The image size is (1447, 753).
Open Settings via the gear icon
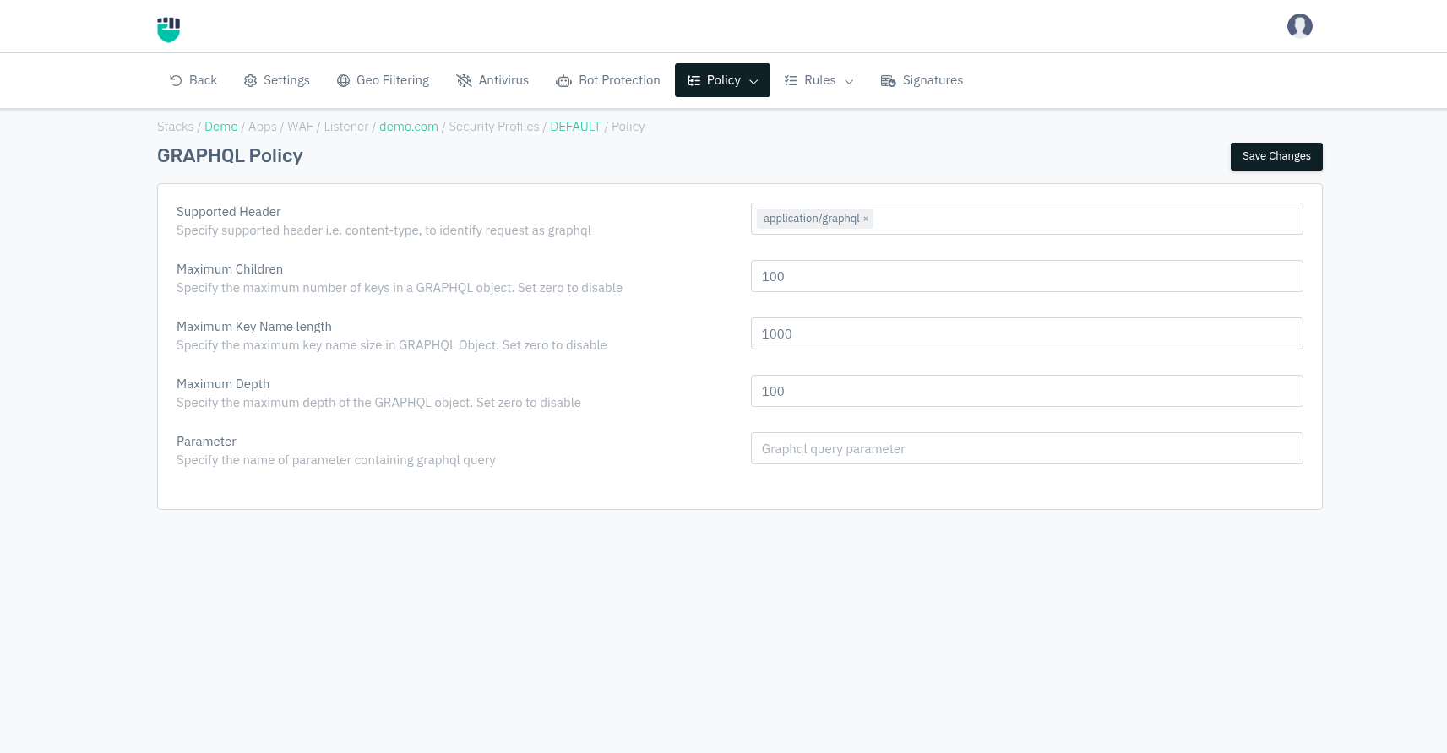coord(250,81)
